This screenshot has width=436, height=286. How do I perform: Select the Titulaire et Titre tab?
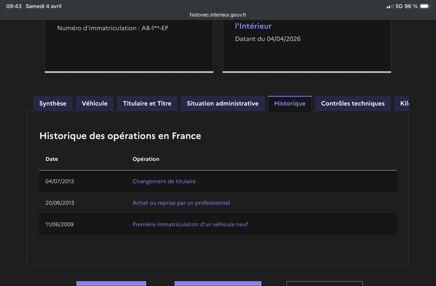[147, 104]
